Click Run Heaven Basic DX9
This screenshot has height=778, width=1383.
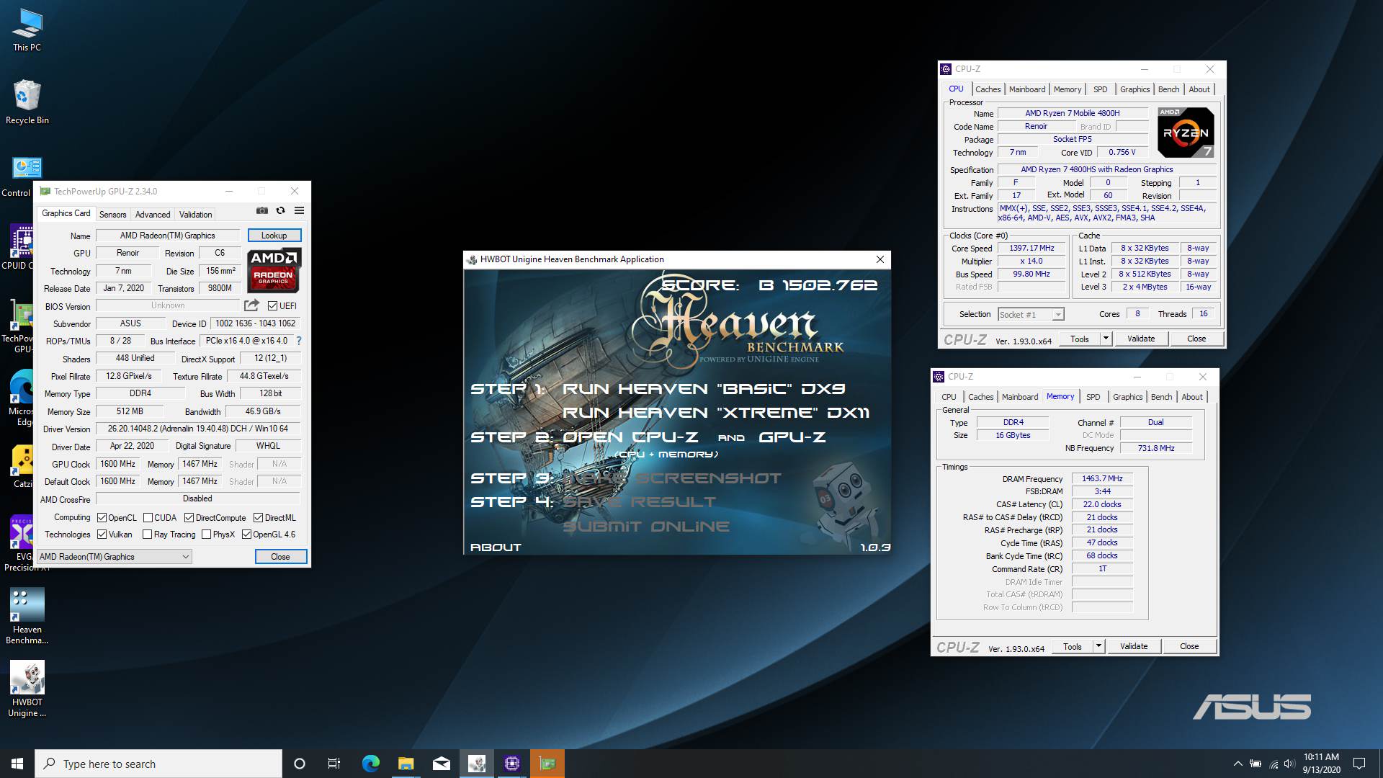[x=704, y=389]
